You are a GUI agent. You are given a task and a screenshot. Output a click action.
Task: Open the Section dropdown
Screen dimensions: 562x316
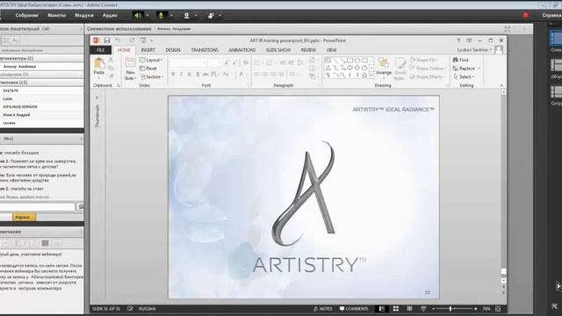(152, 76)
